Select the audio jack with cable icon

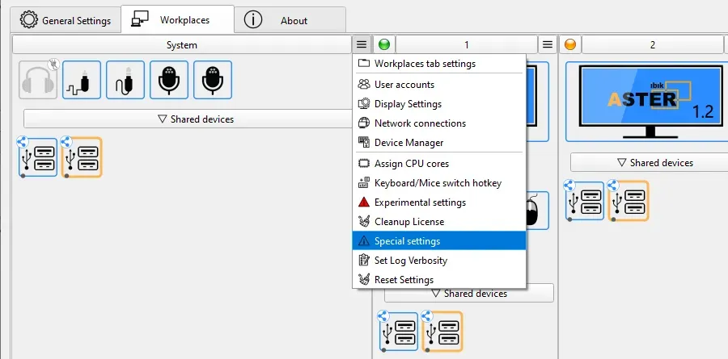125,80
